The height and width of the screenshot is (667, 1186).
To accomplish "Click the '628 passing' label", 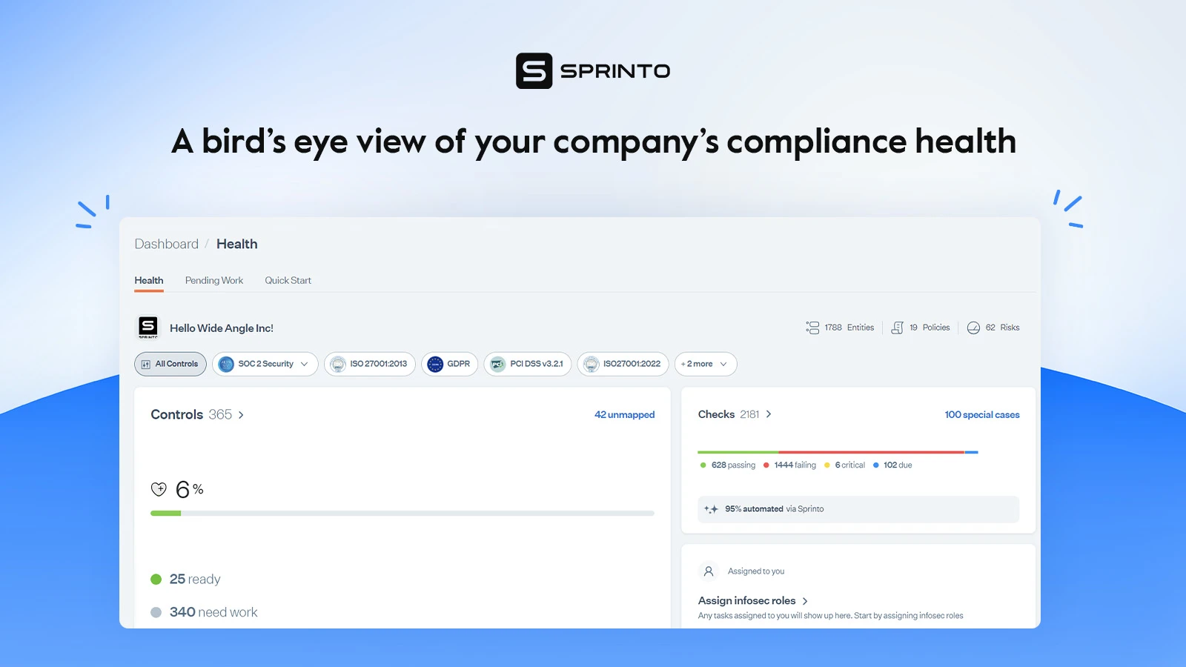I will [734, 465].
